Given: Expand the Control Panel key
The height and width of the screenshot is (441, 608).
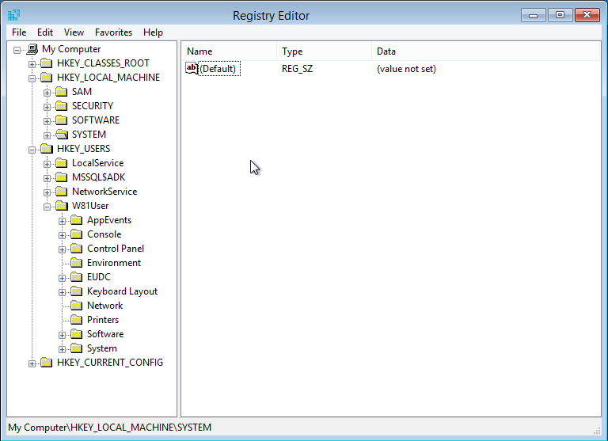Looking at the screenshot, I should pyautogui.click(x=63, y=249).
